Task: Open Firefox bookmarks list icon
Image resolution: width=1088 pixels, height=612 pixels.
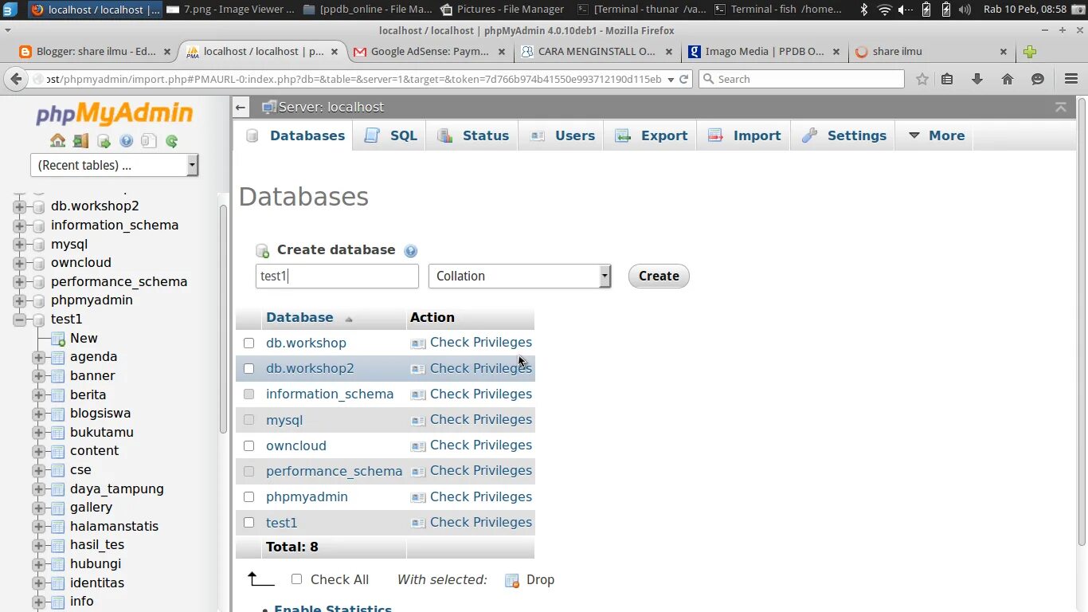Action: pos(947,79)
